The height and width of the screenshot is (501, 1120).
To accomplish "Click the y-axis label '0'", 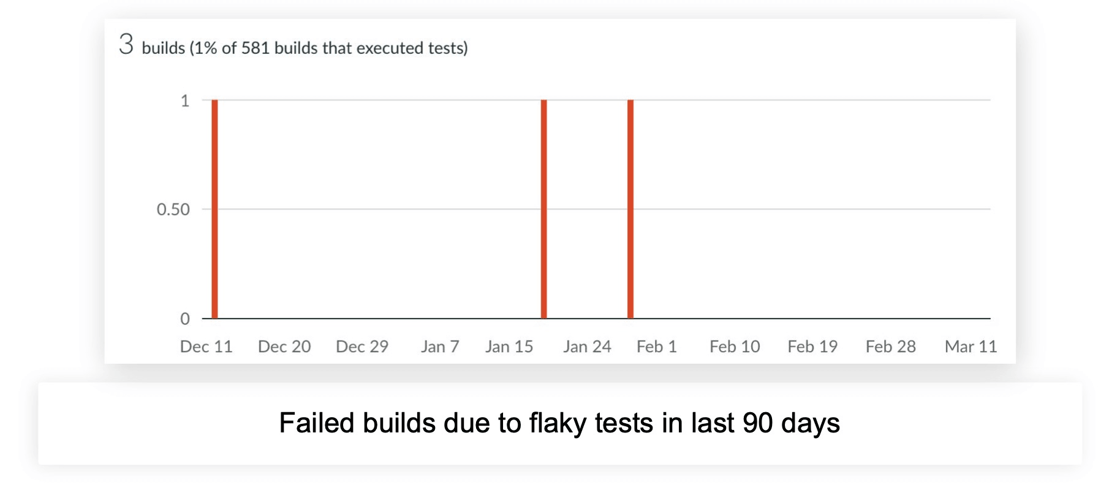I will click(184, 318).
